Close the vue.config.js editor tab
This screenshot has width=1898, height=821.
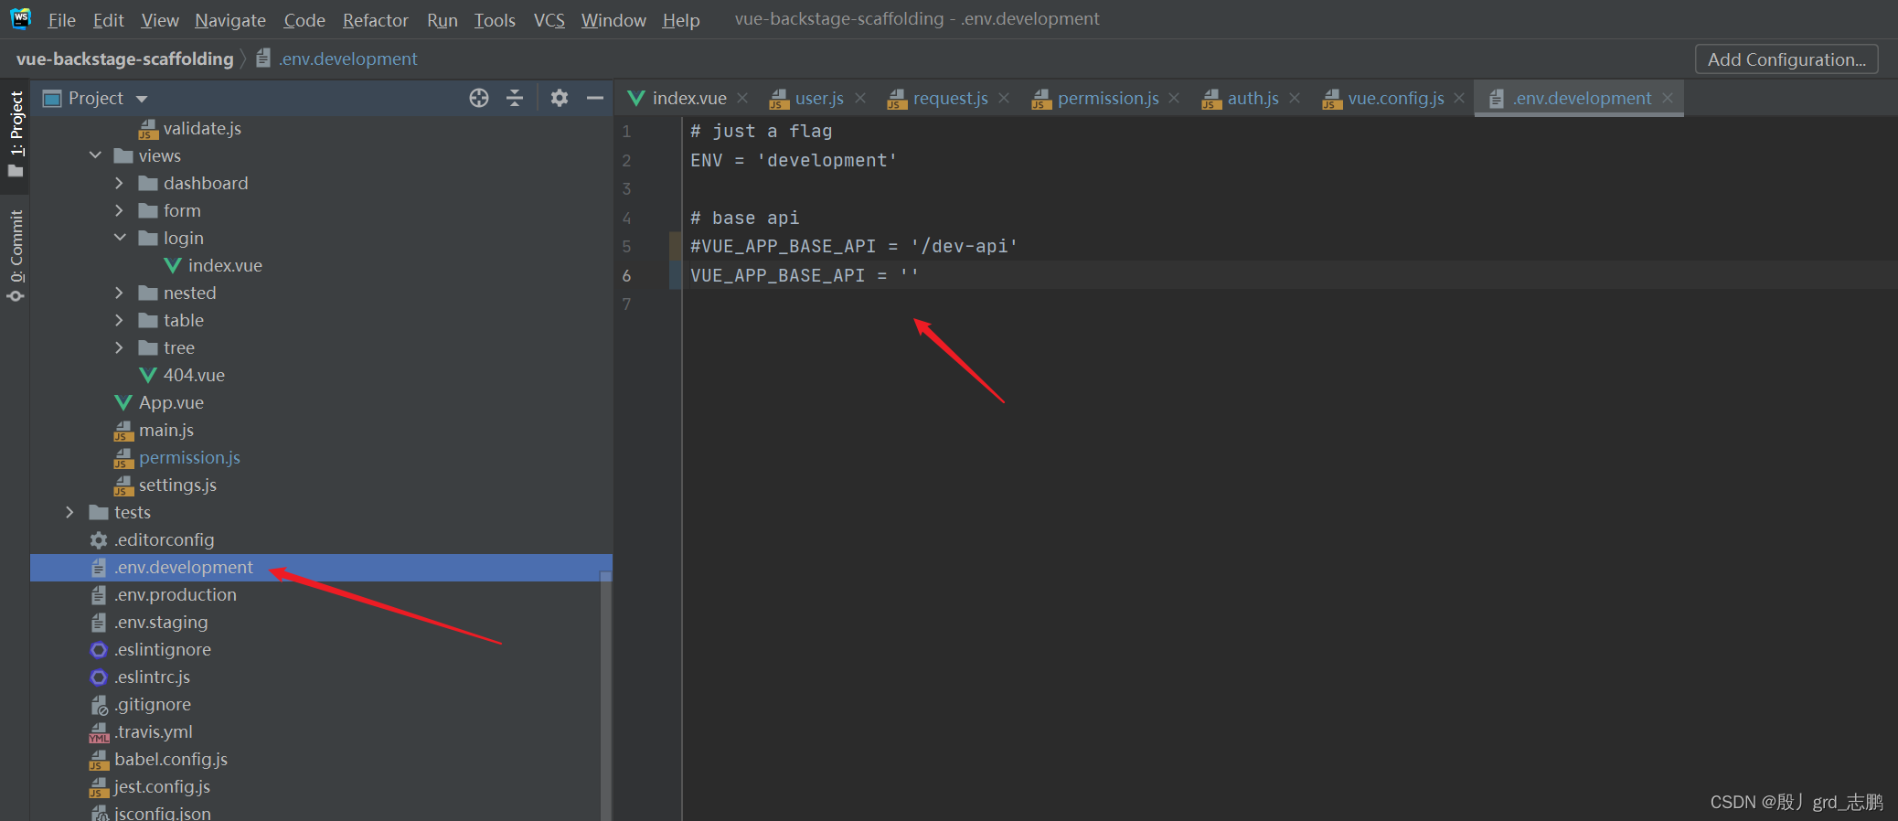click(x=1459, y=98)
